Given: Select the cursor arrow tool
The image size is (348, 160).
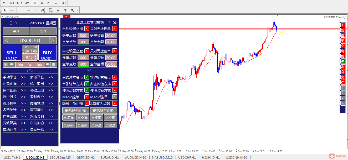Looking at the screenshot, I should tap(5, 10).
